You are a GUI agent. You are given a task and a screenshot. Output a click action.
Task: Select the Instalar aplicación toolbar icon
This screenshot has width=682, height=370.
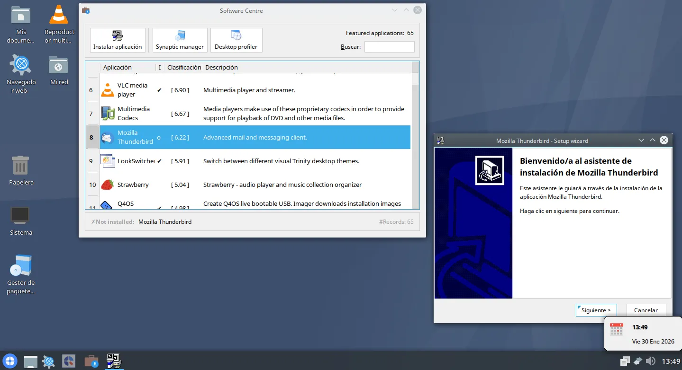point(117,40)
